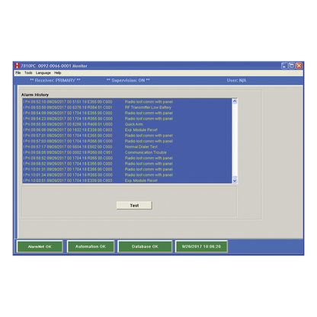This screenshot has width=317, height=317.
Task: Click the User: N/A header text
Action: pyautogui.click(x=236, y=80)
